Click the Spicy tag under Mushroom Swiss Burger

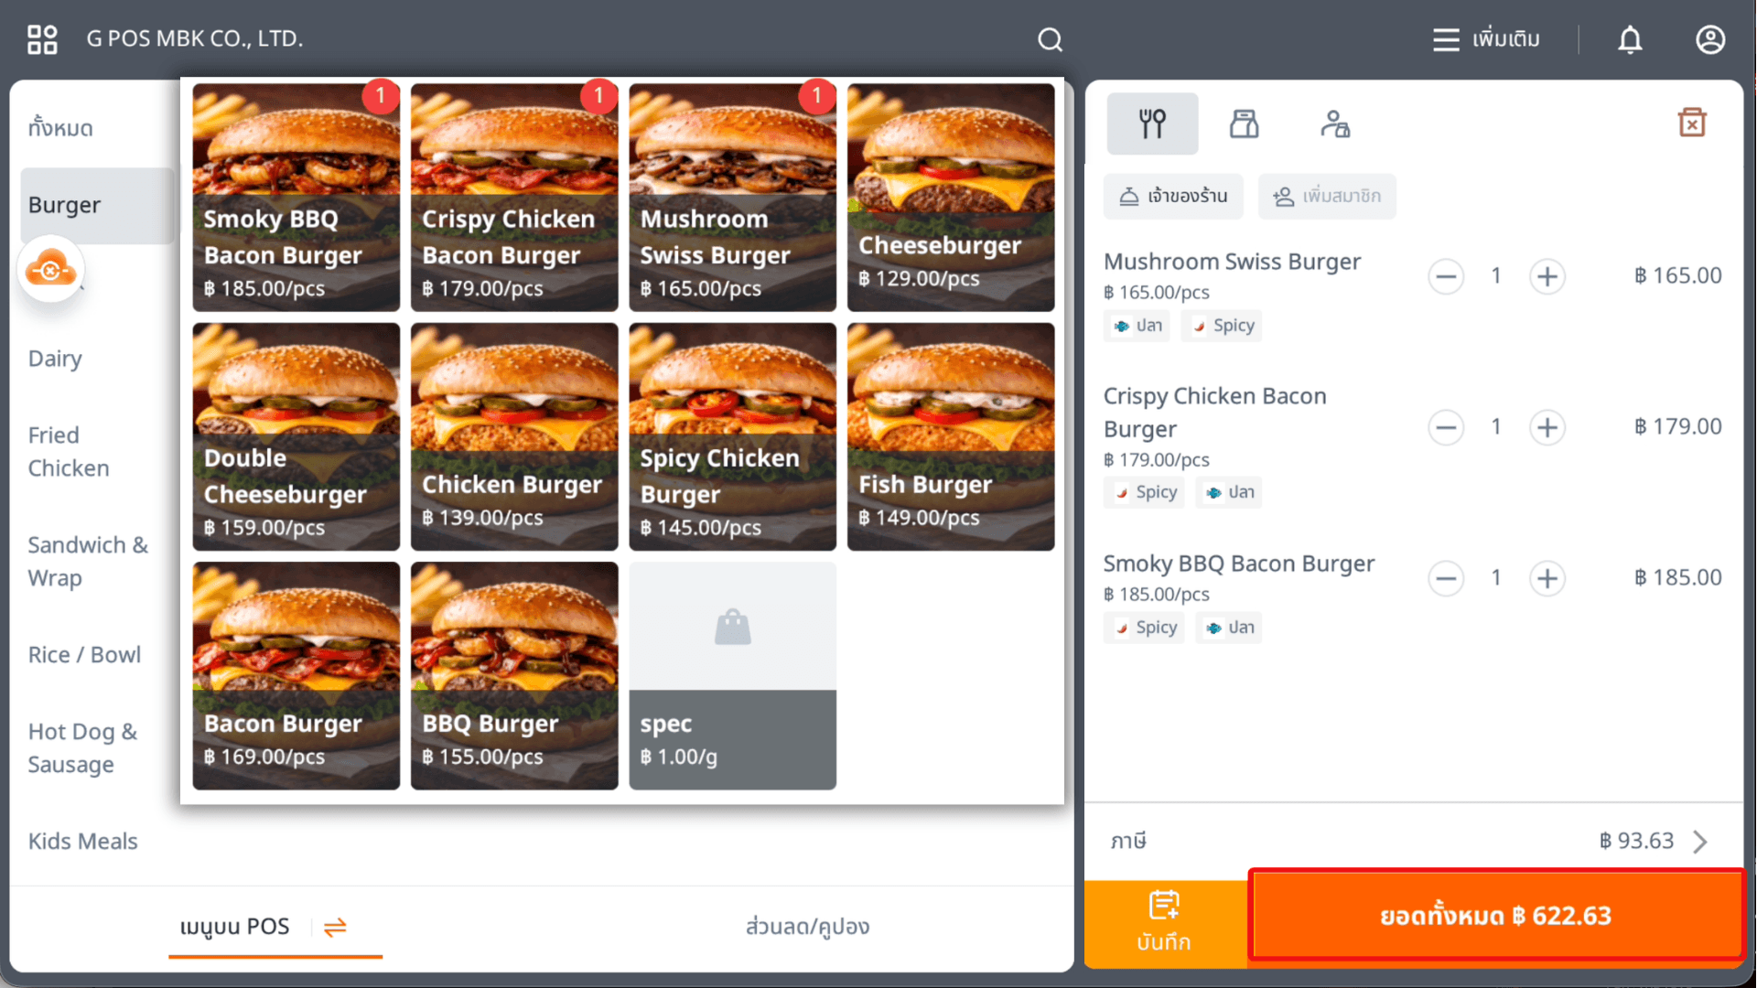[x=1222, y=326]
